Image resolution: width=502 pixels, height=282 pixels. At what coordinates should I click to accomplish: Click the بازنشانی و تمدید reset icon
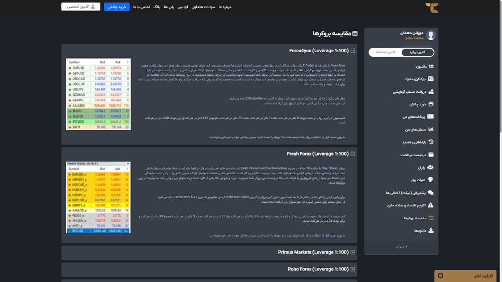[431, 142]
